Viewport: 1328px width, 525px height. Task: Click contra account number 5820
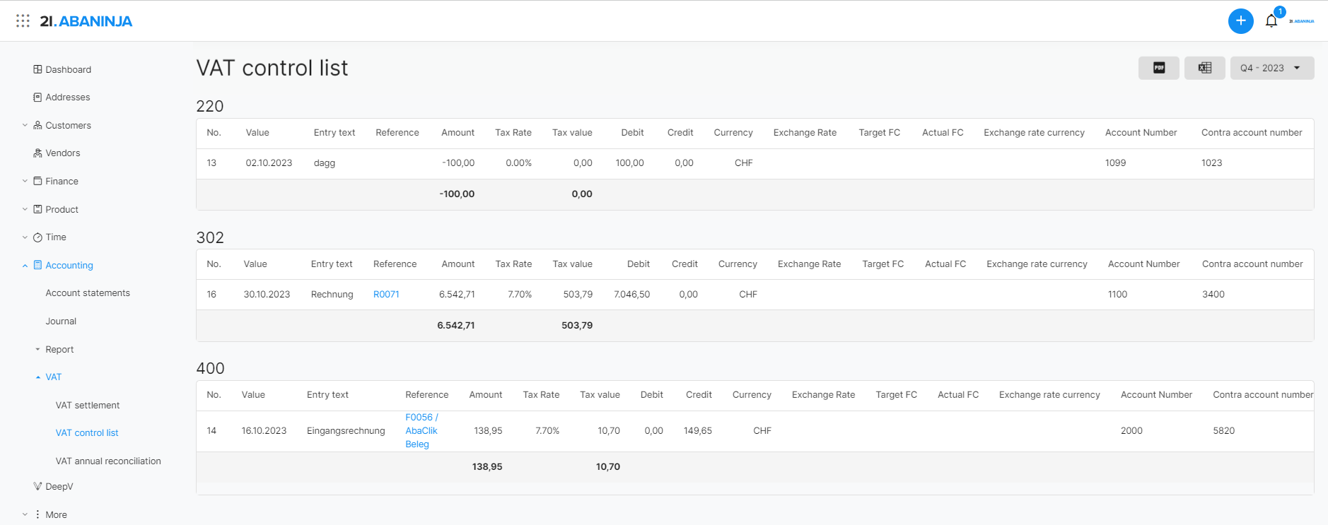pos(1223,430)
